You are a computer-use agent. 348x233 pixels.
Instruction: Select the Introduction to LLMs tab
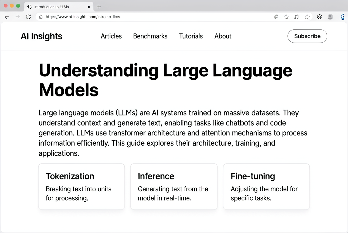tap(59, 7)
